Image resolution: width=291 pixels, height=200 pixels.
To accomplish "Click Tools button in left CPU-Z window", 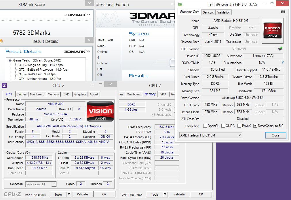I will (58, 194).
